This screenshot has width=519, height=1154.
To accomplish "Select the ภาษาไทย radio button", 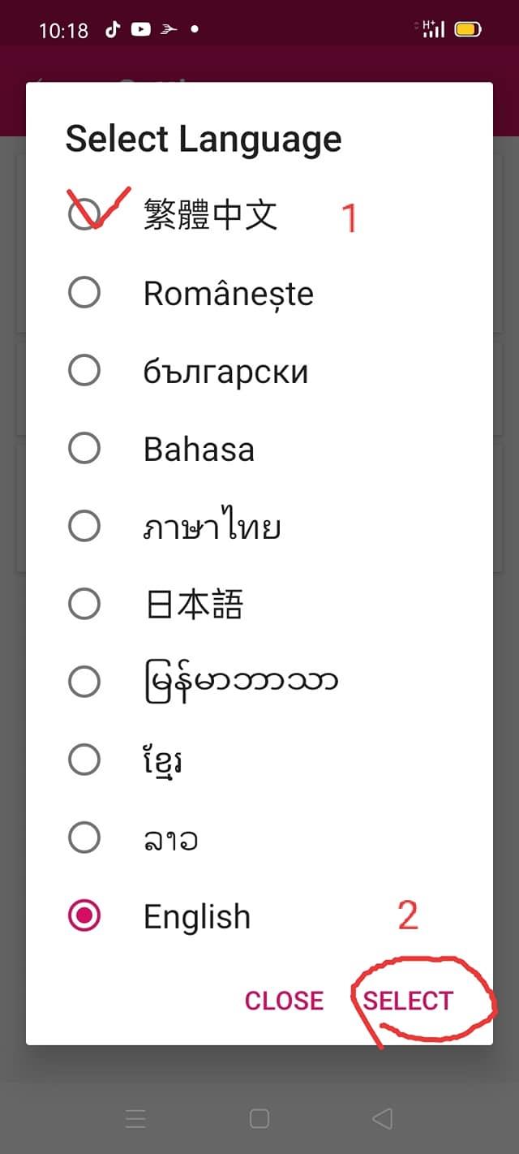I will [x=84, y=527].
